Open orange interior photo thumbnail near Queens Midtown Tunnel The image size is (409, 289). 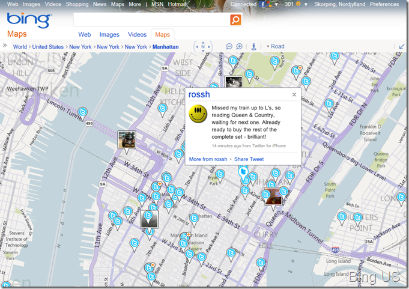(x=273, y=196)
